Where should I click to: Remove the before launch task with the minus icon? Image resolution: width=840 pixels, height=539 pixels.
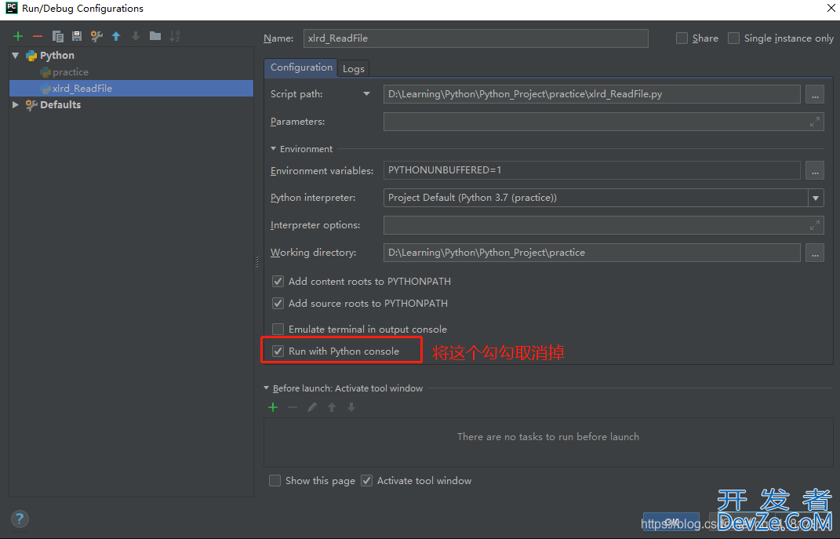[x=293, y=407]
